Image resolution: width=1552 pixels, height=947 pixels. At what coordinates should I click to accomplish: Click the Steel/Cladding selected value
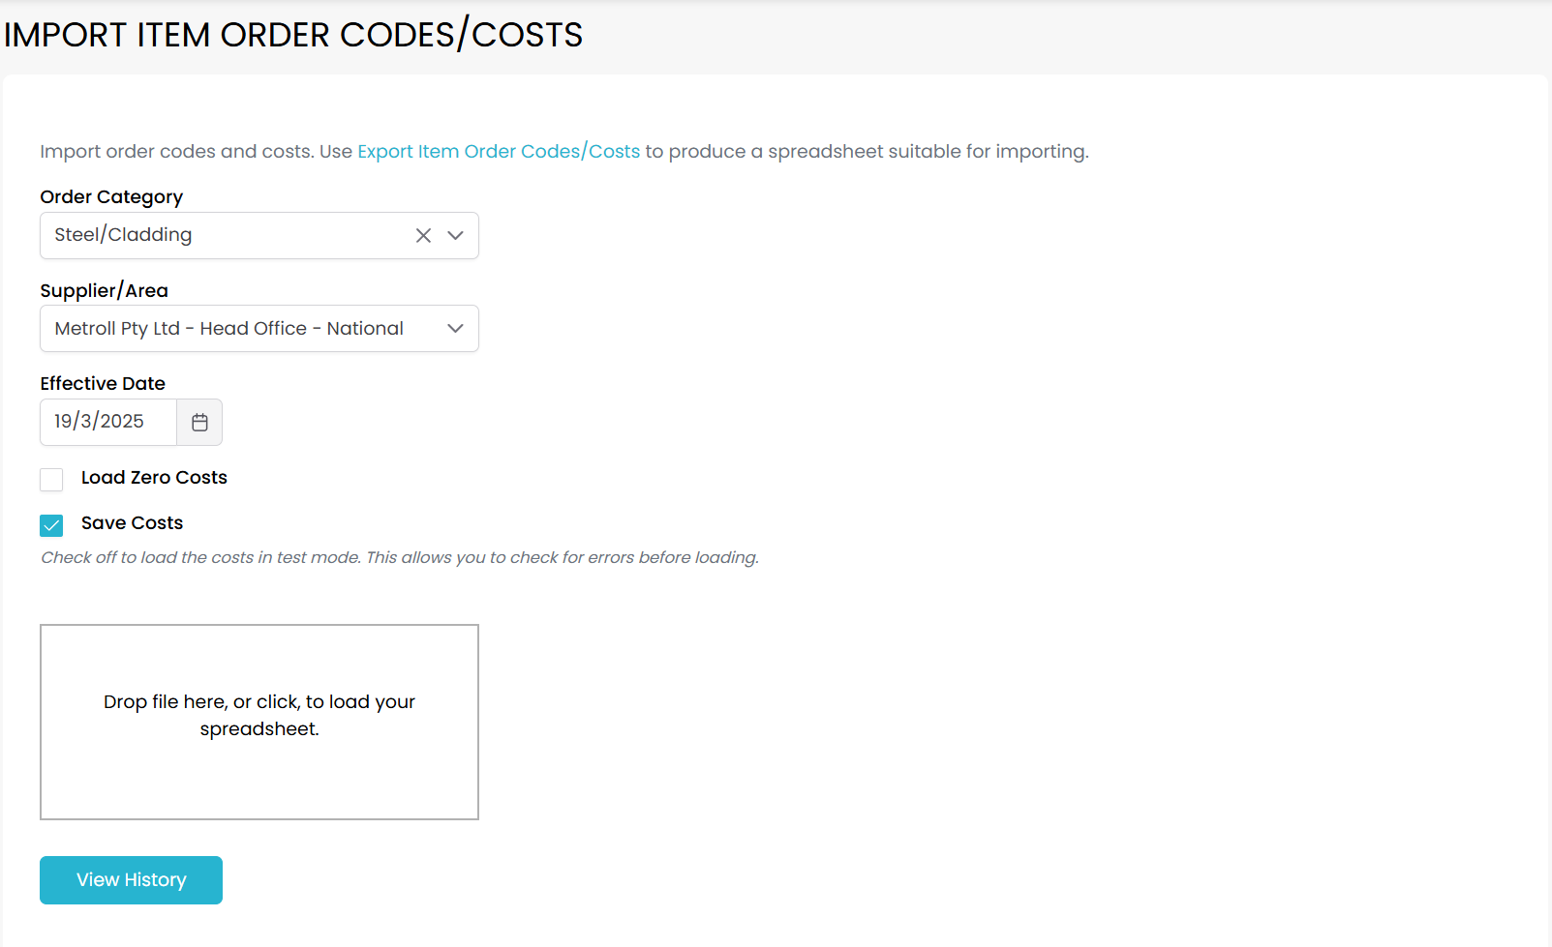(x=124, y=235)
